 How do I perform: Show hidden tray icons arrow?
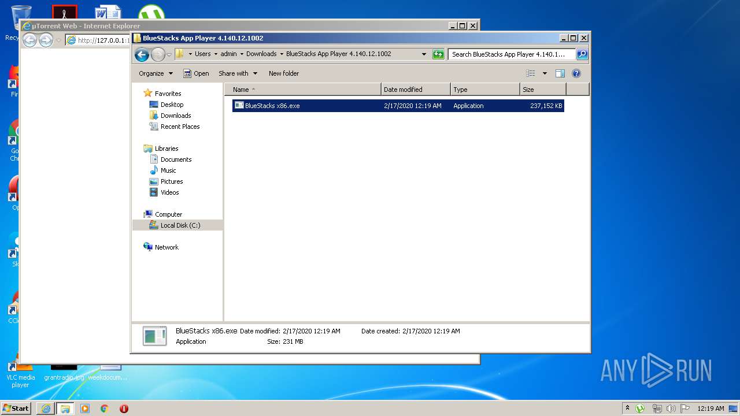pyautogui.click(x=627, y=408)
